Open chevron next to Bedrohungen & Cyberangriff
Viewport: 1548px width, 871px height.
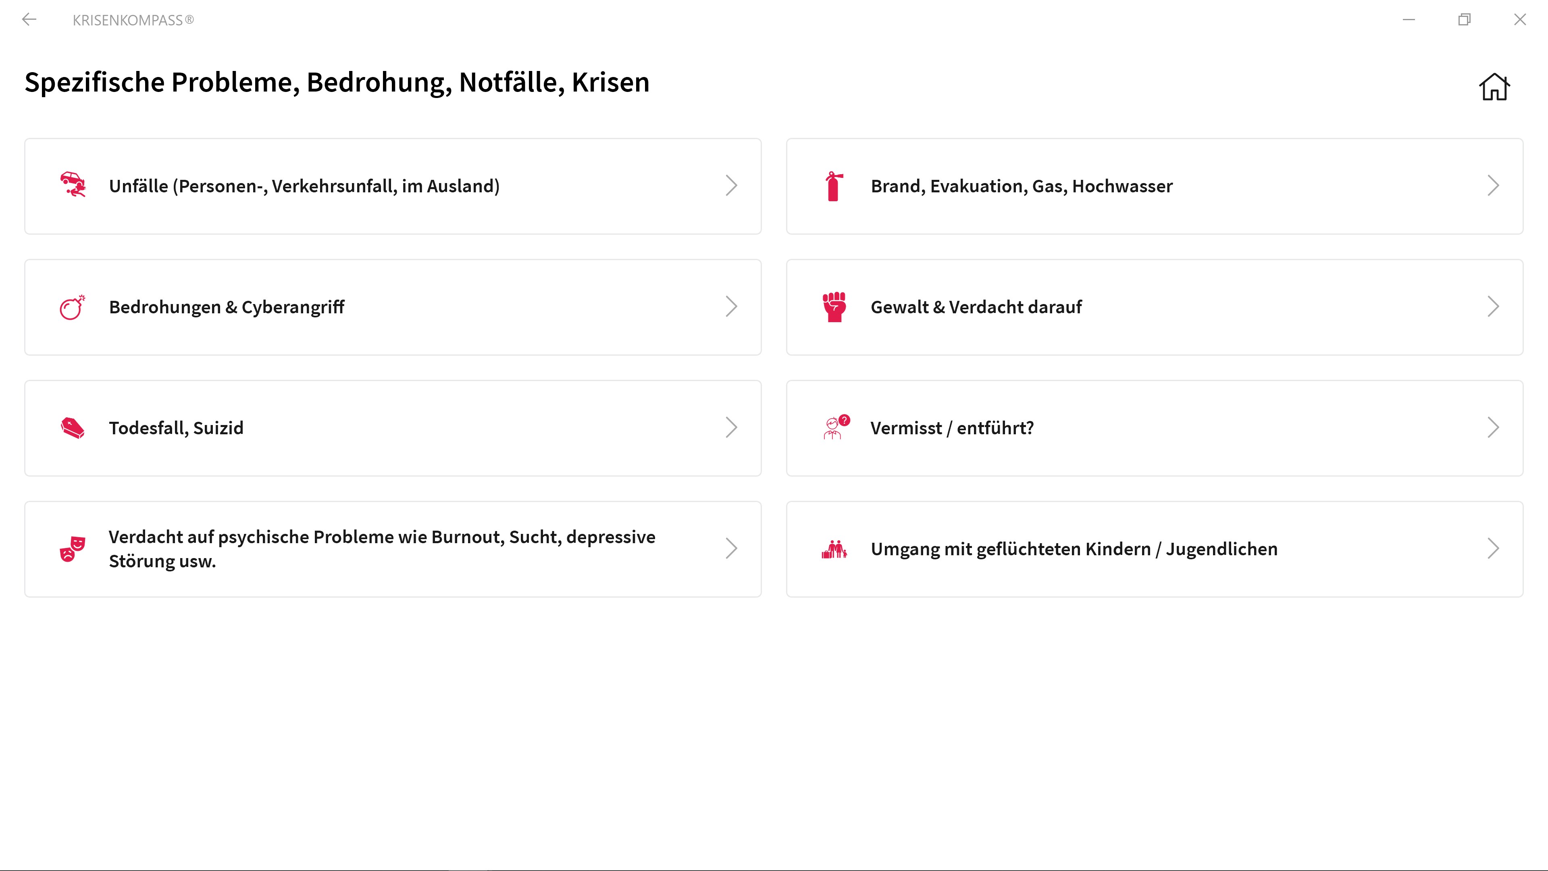click(731, 306)
